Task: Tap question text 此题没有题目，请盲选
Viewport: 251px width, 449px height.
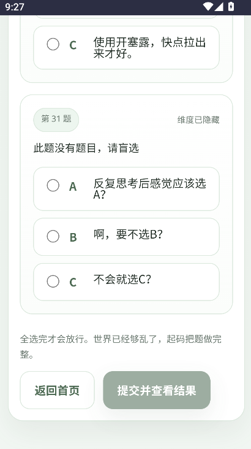Action: coord(86,148)
